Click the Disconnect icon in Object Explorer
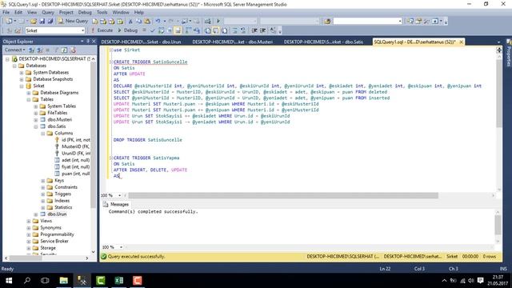 click(40, 50)
